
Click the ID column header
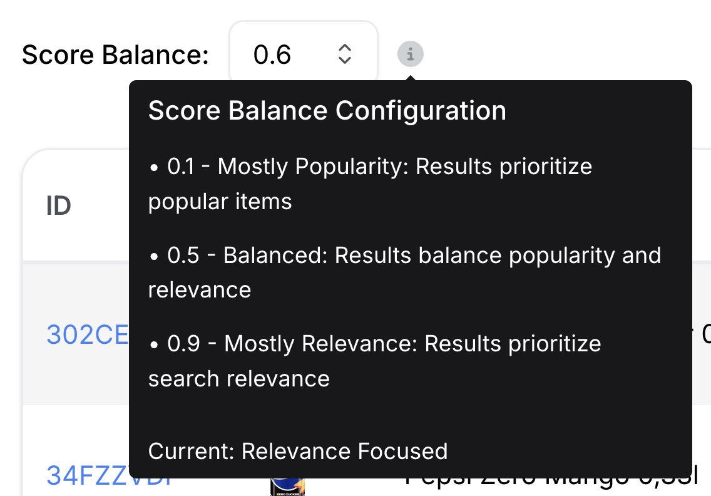click(59, 205)
